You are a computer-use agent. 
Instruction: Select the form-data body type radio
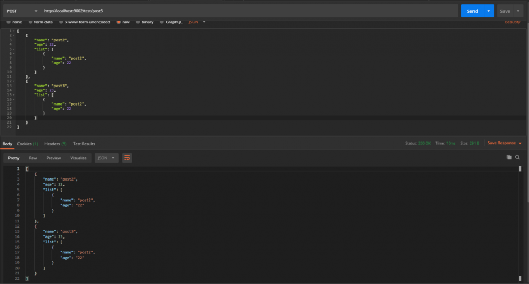[x=30, y=22]
